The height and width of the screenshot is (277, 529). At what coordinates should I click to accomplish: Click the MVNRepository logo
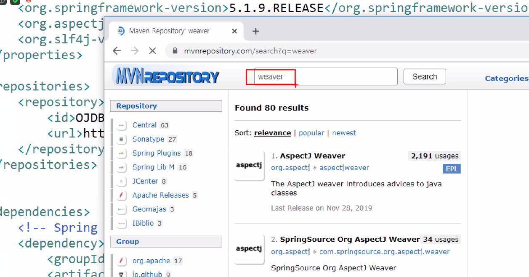[x=166, y=76]
